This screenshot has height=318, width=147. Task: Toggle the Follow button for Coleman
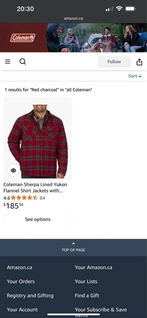coord(114,62)
